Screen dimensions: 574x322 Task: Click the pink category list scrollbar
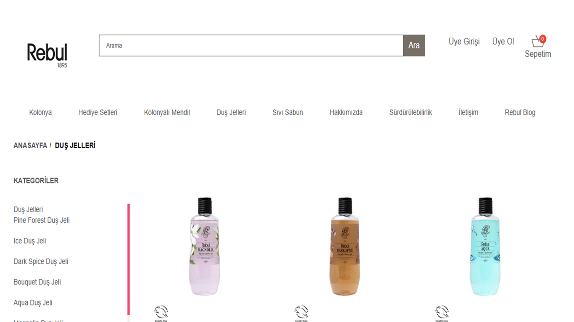click(x=129, y=259)
